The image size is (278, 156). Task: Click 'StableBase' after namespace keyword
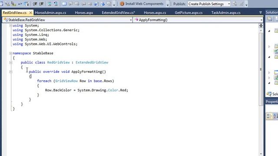coord(43,53)
